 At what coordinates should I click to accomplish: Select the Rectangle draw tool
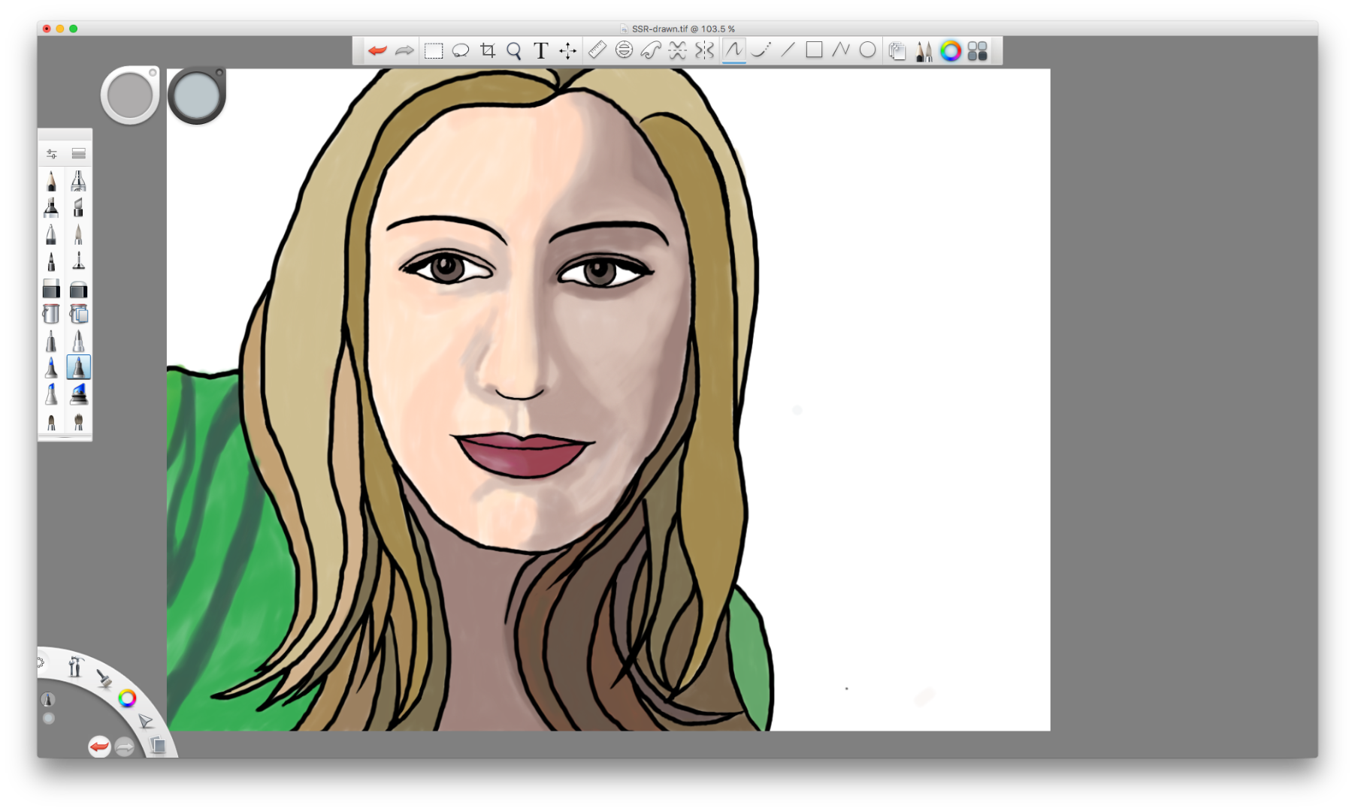(814, 50)
